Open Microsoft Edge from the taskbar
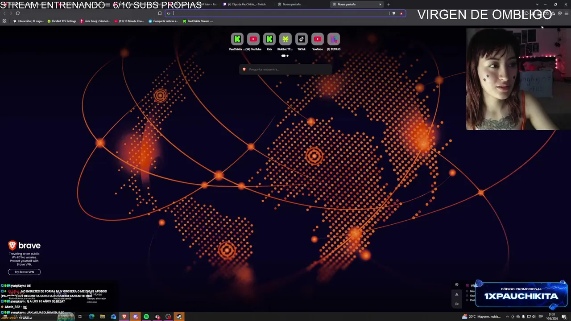 [x=91, y=317]
